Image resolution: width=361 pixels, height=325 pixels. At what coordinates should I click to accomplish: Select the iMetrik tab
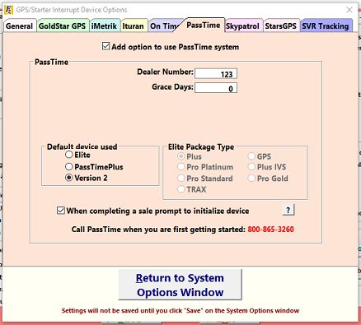[105, 26]
